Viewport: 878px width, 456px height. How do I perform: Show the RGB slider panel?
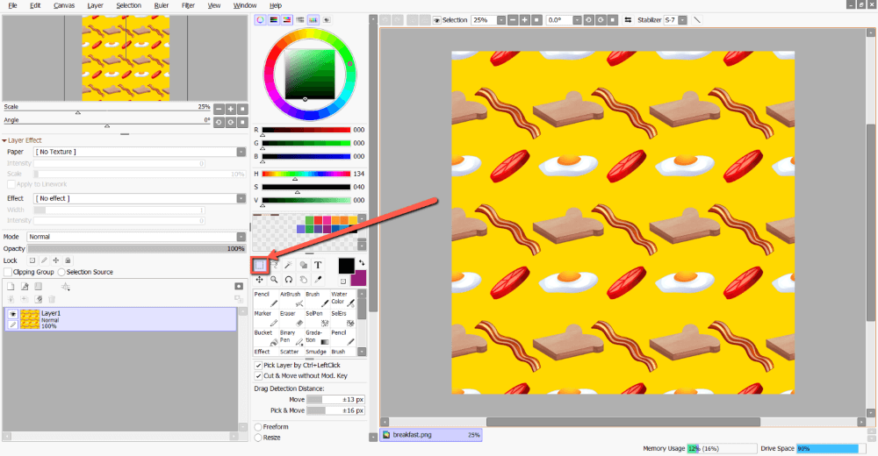coord(274,19)
